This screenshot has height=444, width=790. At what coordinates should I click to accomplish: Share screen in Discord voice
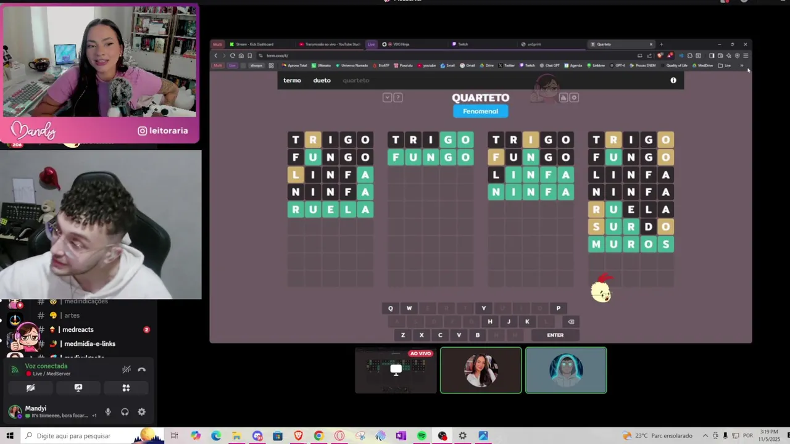tap(78, 388)
